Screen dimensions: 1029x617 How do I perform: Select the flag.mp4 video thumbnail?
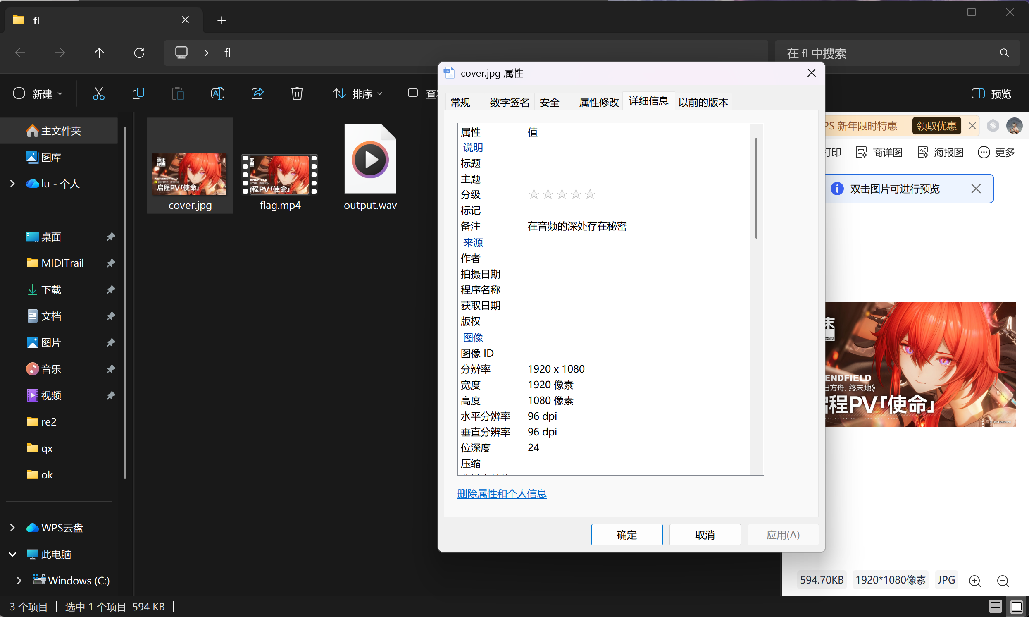(x=280, y=175)
